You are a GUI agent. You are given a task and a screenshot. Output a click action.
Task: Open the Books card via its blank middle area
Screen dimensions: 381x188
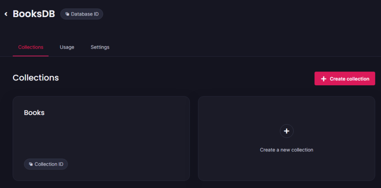[101, 138]
